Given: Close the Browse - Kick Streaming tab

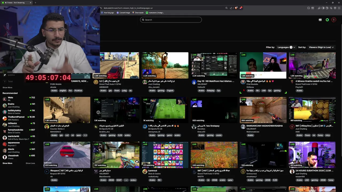Looking at the screenshot, I should [30, 3].
